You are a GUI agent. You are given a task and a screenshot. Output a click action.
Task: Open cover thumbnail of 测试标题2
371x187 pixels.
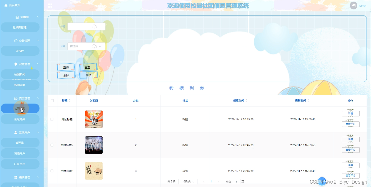click(94, 145)
